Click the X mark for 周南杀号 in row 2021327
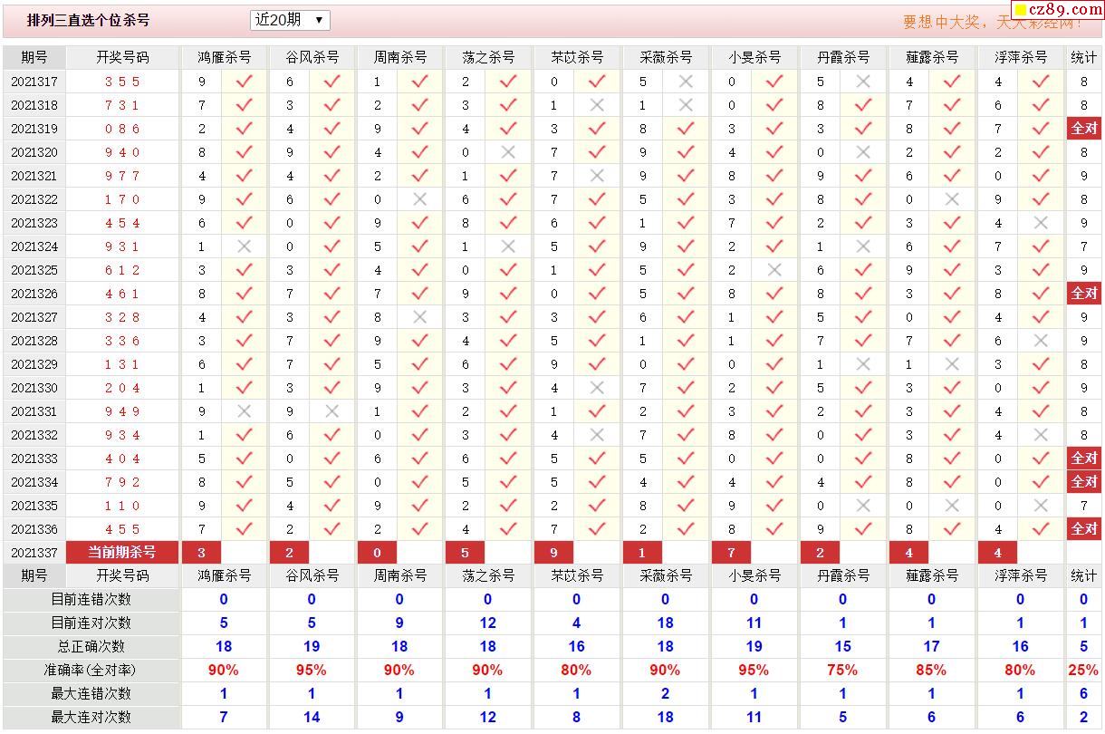Image resolution: width=1105 pixels, height=734 pixels. click(x=419, y=317)
